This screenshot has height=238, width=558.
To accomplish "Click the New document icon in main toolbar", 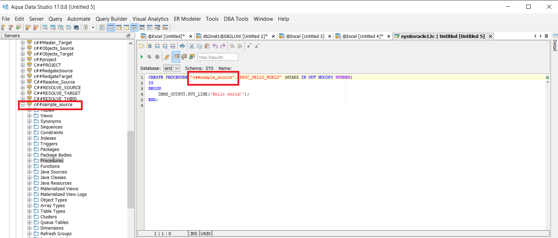I will 85,27.
